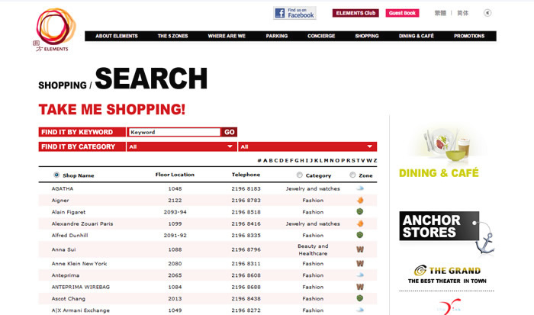Open the Shopping menu item
The width and height of the screenshot is (534, 315).
click(x=367, y=36)
